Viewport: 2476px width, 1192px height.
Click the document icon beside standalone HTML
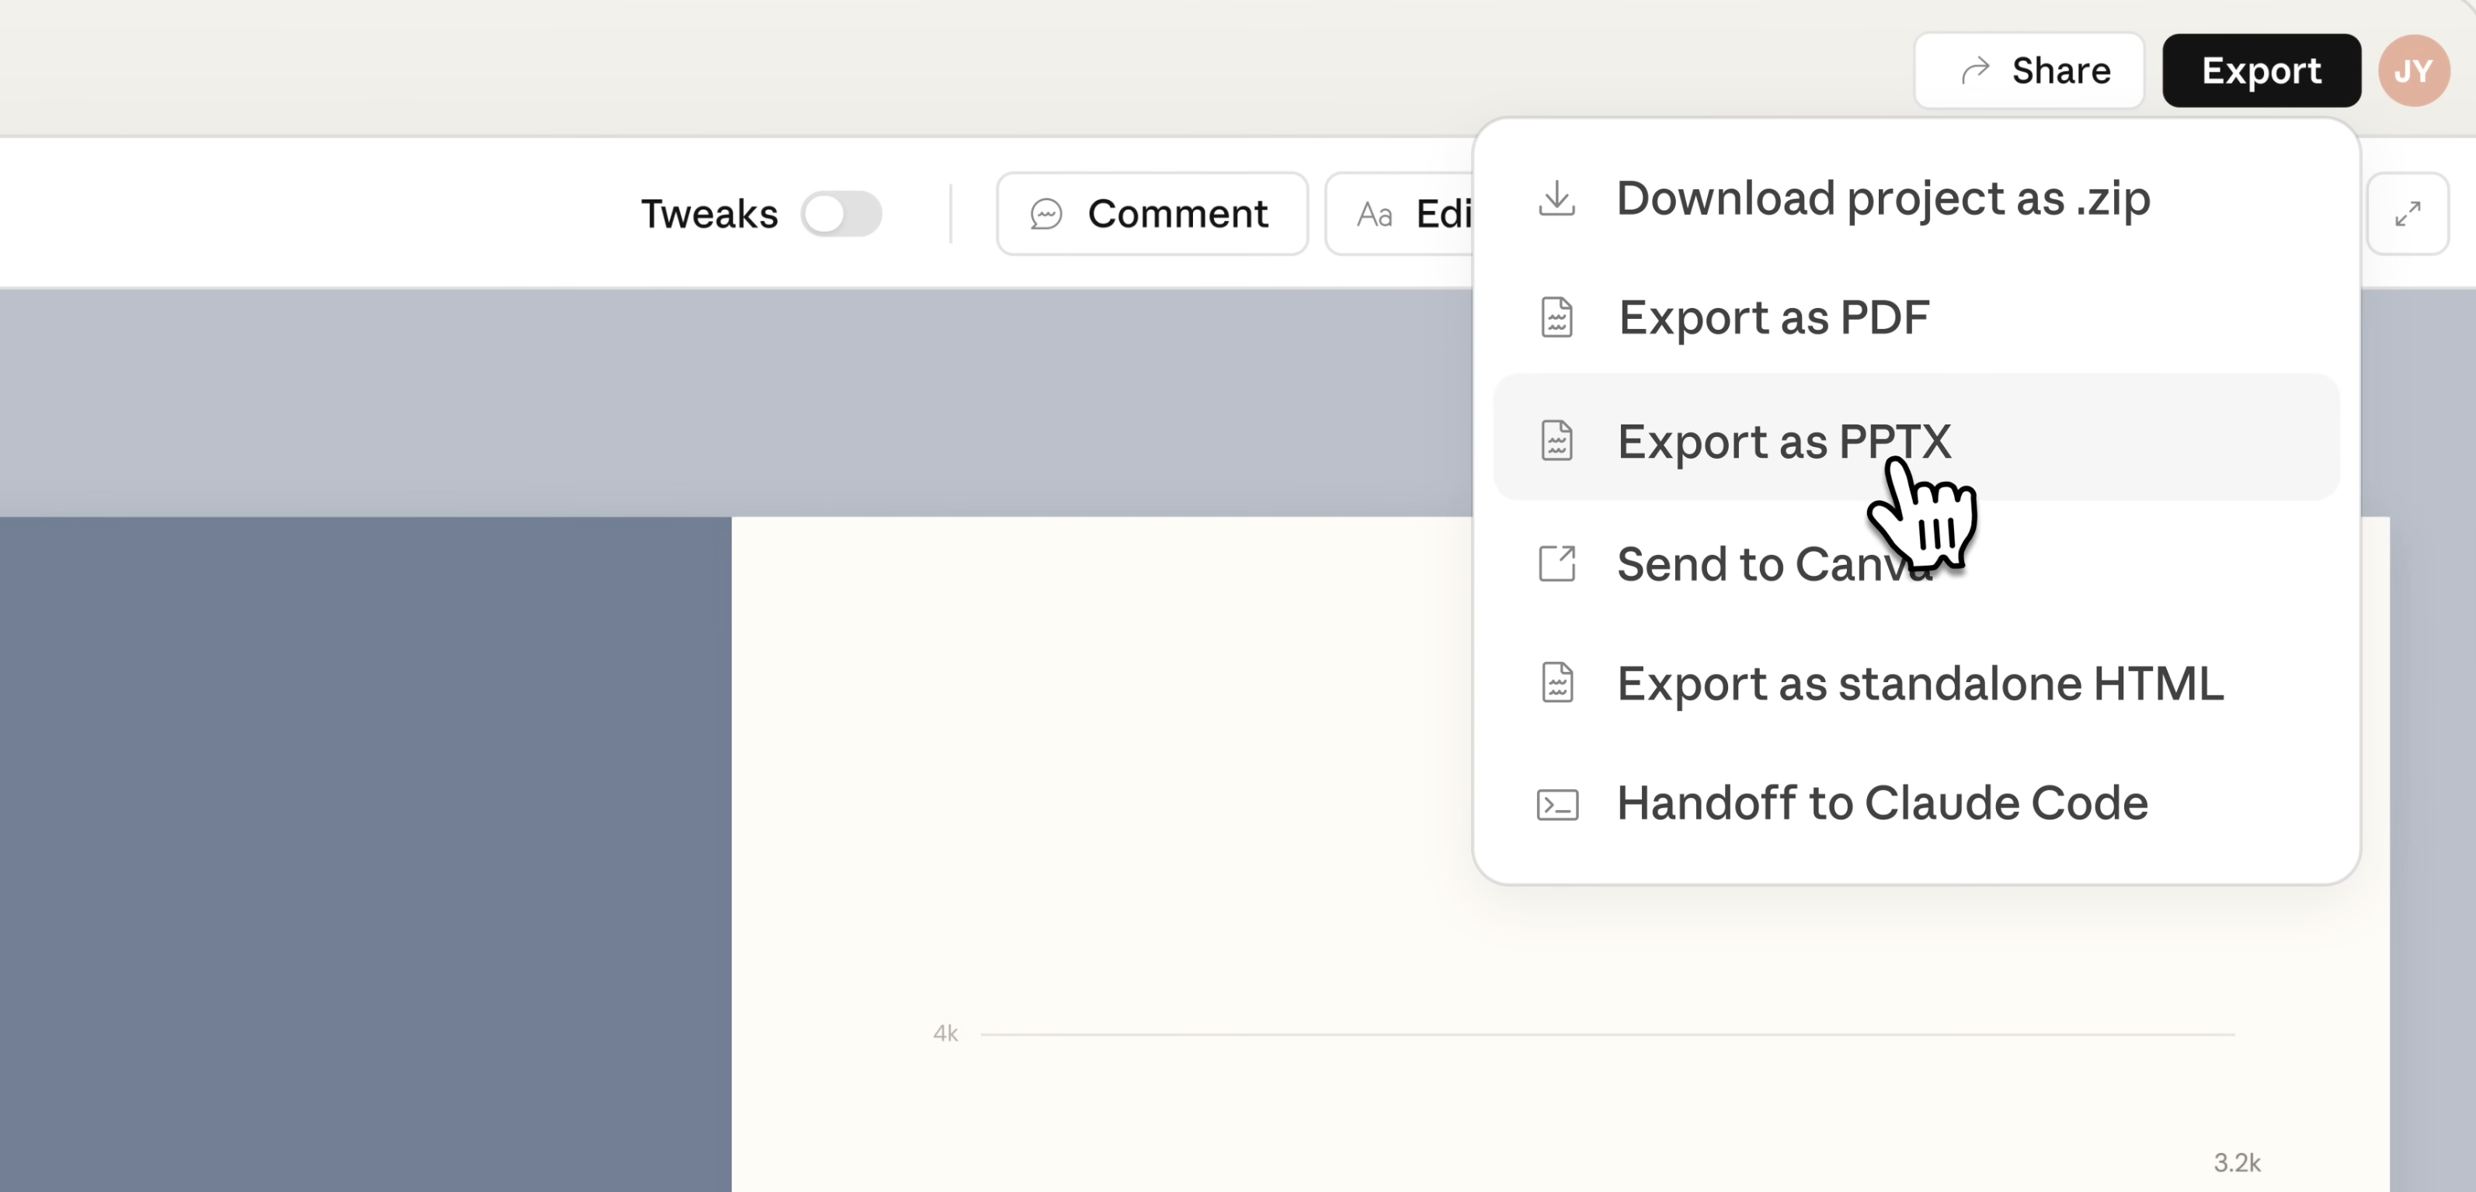point(1556,684)
